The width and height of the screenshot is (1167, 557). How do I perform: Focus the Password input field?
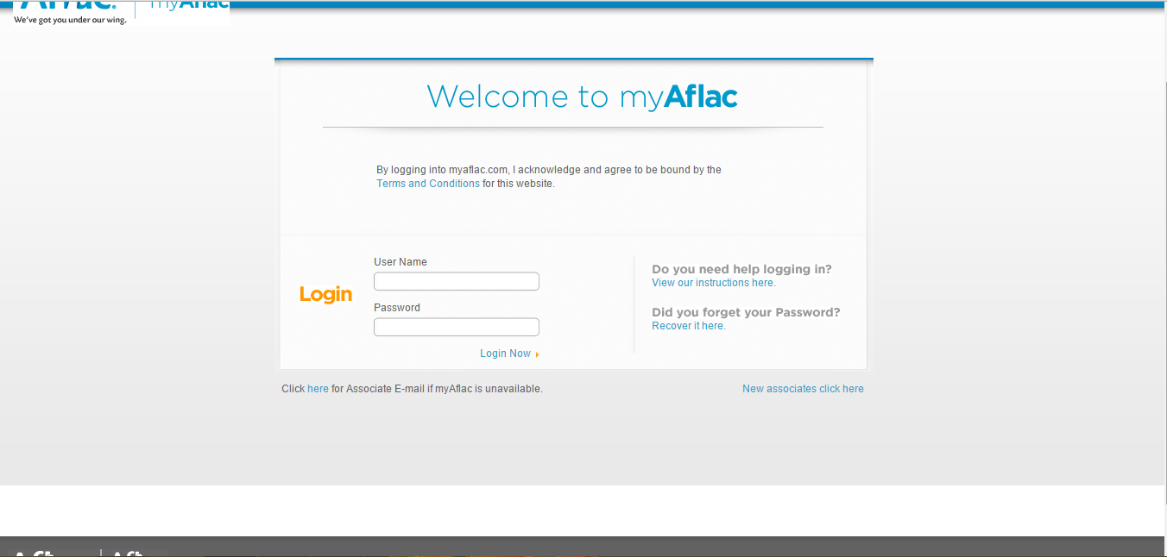(457, 327)
